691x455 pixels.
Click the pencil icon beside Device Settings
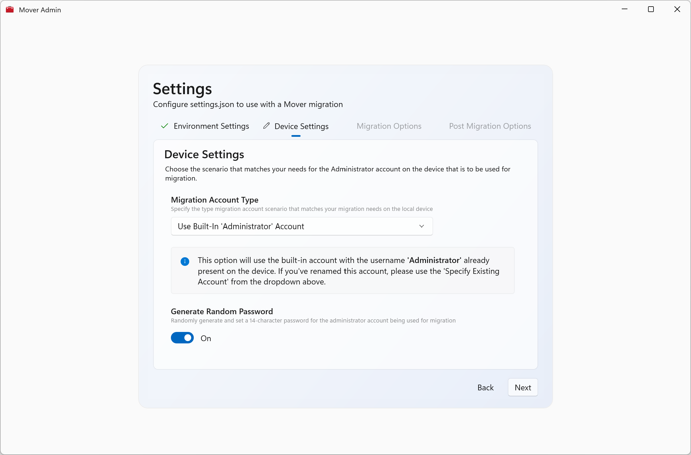click(x=266, y=126)
